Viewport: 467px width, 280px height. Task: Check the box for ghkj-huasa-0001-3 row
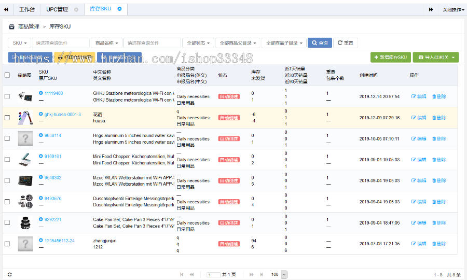[x=7, y=118]
